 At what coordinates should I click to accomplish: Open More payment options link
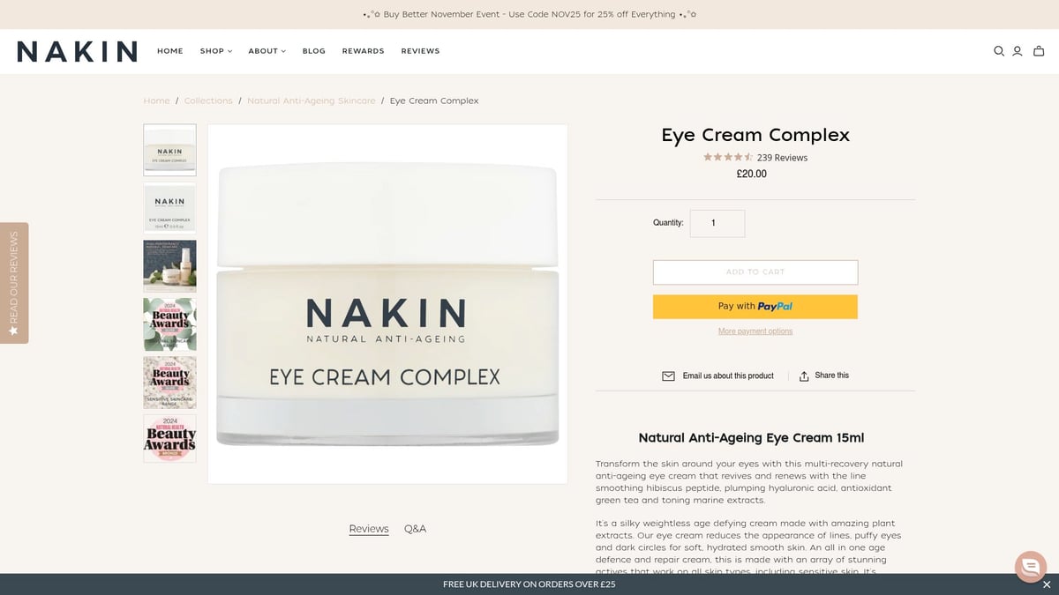(755, 330)
